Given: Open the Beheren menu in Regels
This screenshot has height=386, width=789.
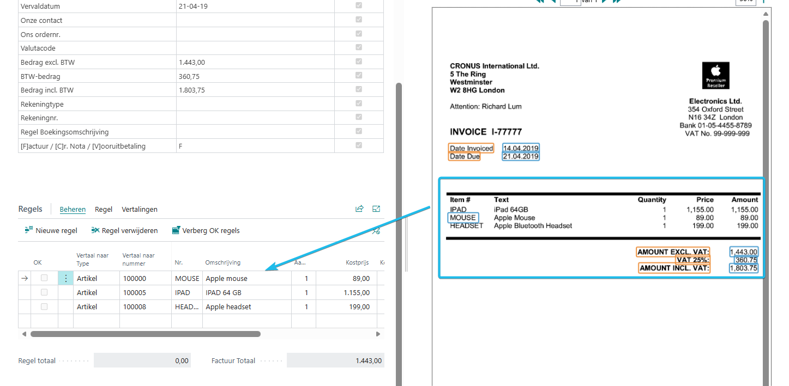Looking at the screenshot, I should click(73, 209).
